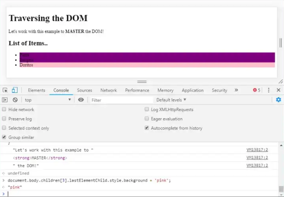
Task: Enable the Hide network checkbox
Action: [x=4, y=110]
